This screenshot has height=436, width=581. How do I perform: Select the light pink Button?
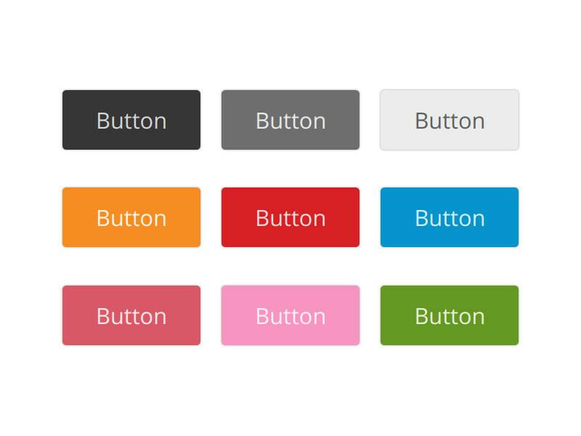290,315
